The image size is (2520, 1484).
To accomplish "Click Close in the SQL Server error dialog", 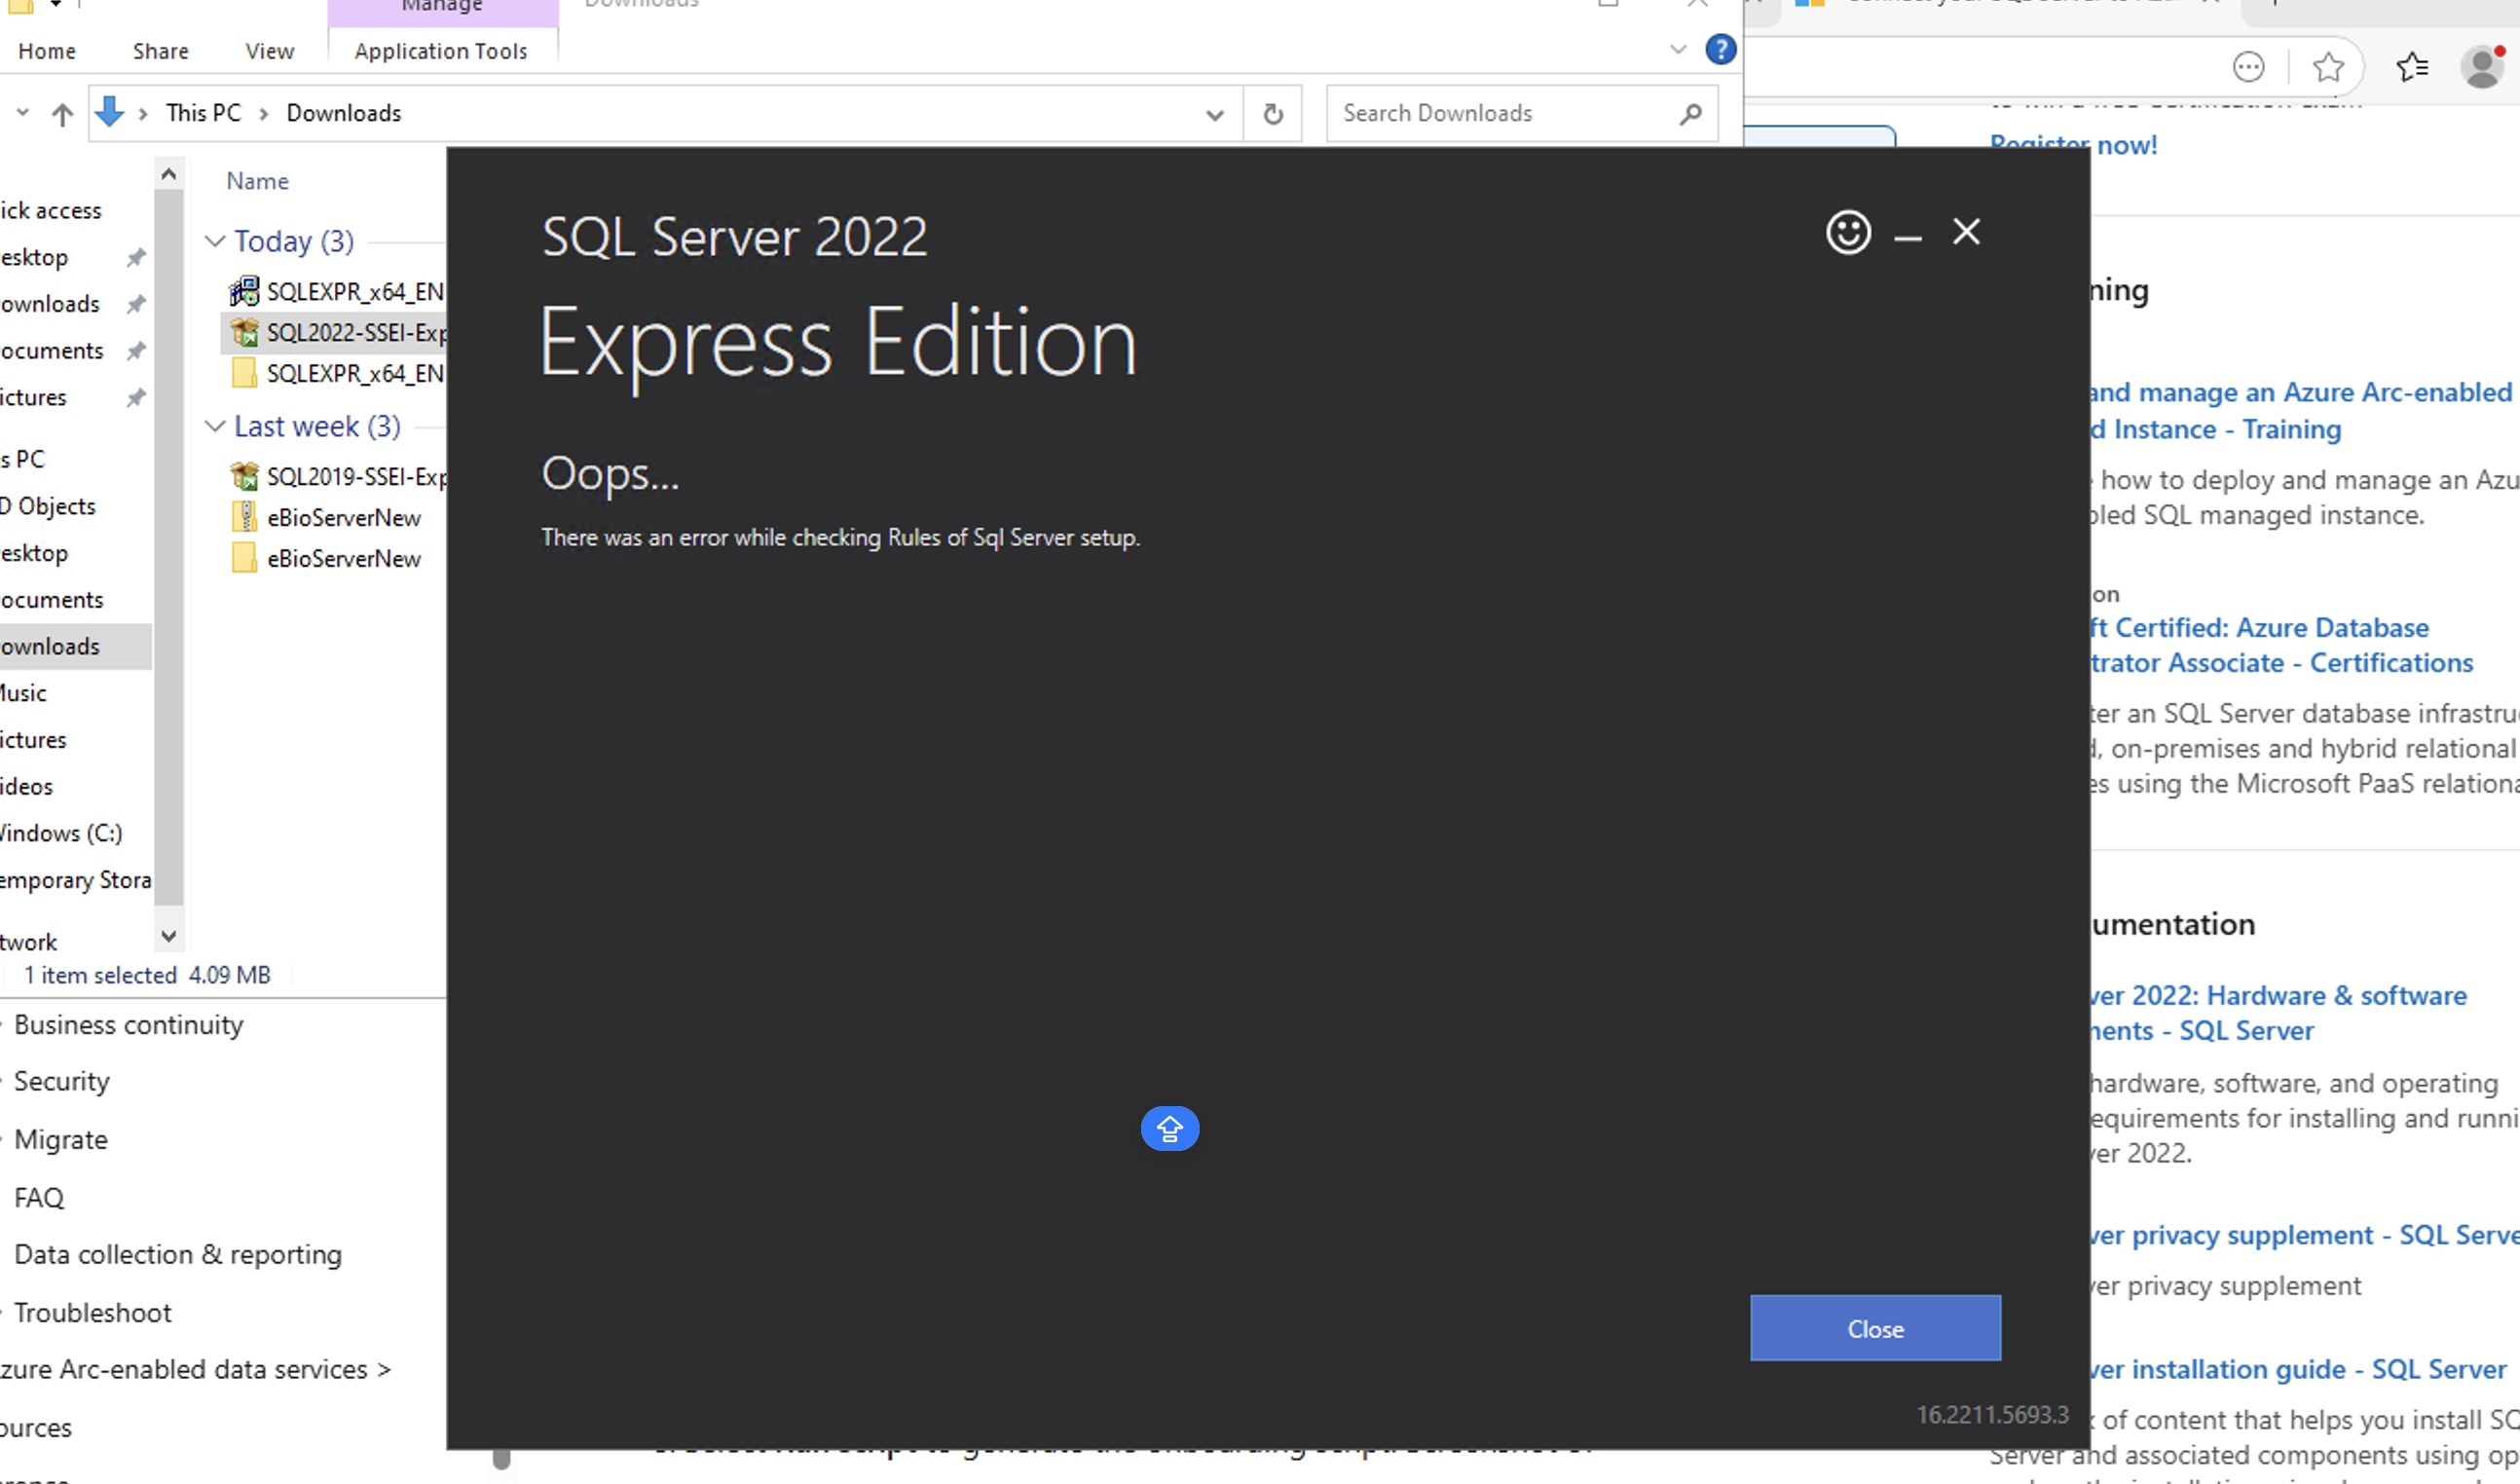I will coord(1874,1328).
